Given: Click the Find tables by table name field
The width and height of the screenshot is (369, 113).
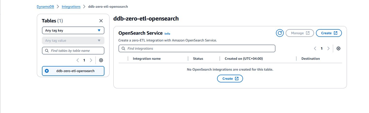Looking at the screenshot, I should pos(73,51).
